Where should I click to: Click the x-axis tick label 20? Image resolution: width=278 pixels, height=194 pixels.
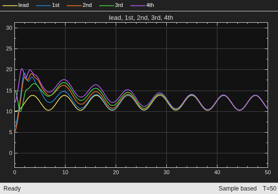click(116, 172)
